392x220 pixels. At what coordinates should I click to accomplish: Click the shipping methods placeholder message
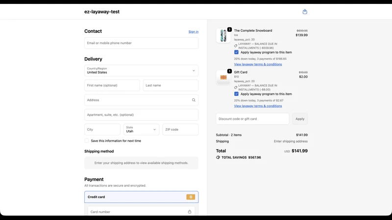(x=141, y=163)
